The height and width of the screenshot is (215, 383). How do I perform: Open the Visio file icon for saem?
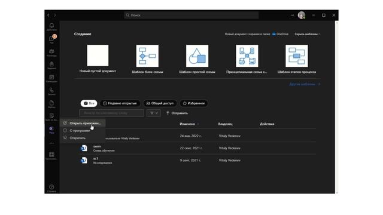[84, 148]
